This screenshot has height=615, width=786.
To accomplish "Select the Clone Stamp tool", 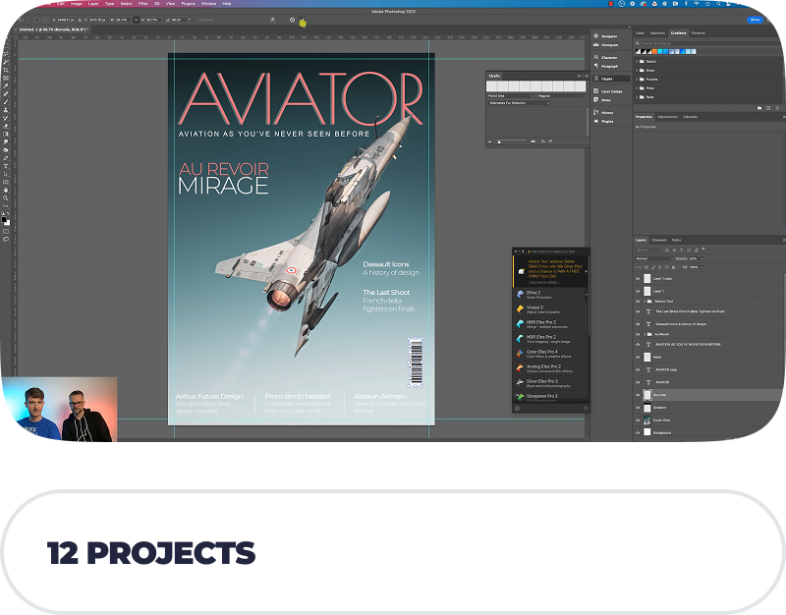I will click(6, 109).
